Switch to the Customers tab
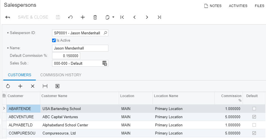This screenshot has height=139, width=266. point(19,75)
